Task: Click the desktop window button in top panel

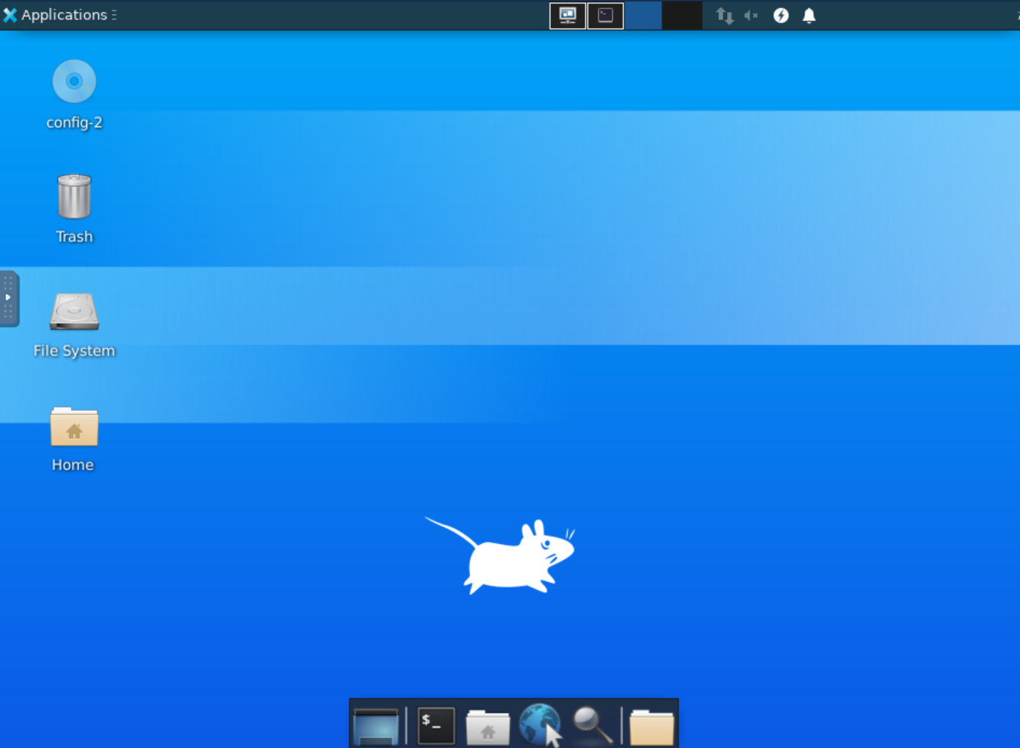Action: tap(567, 16)
